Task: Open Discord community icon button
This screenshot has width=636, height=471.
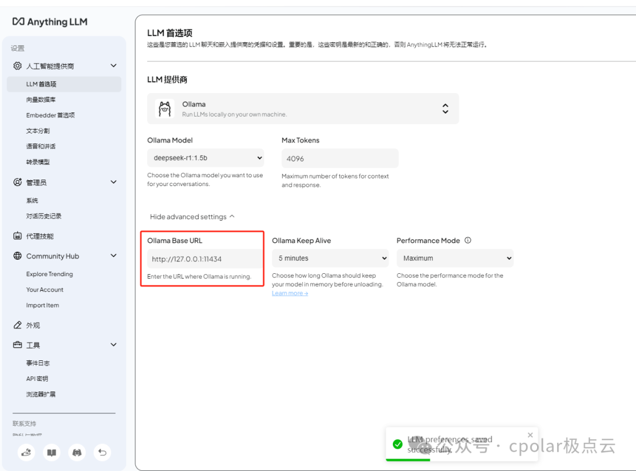Action: (x=77, y=452)
